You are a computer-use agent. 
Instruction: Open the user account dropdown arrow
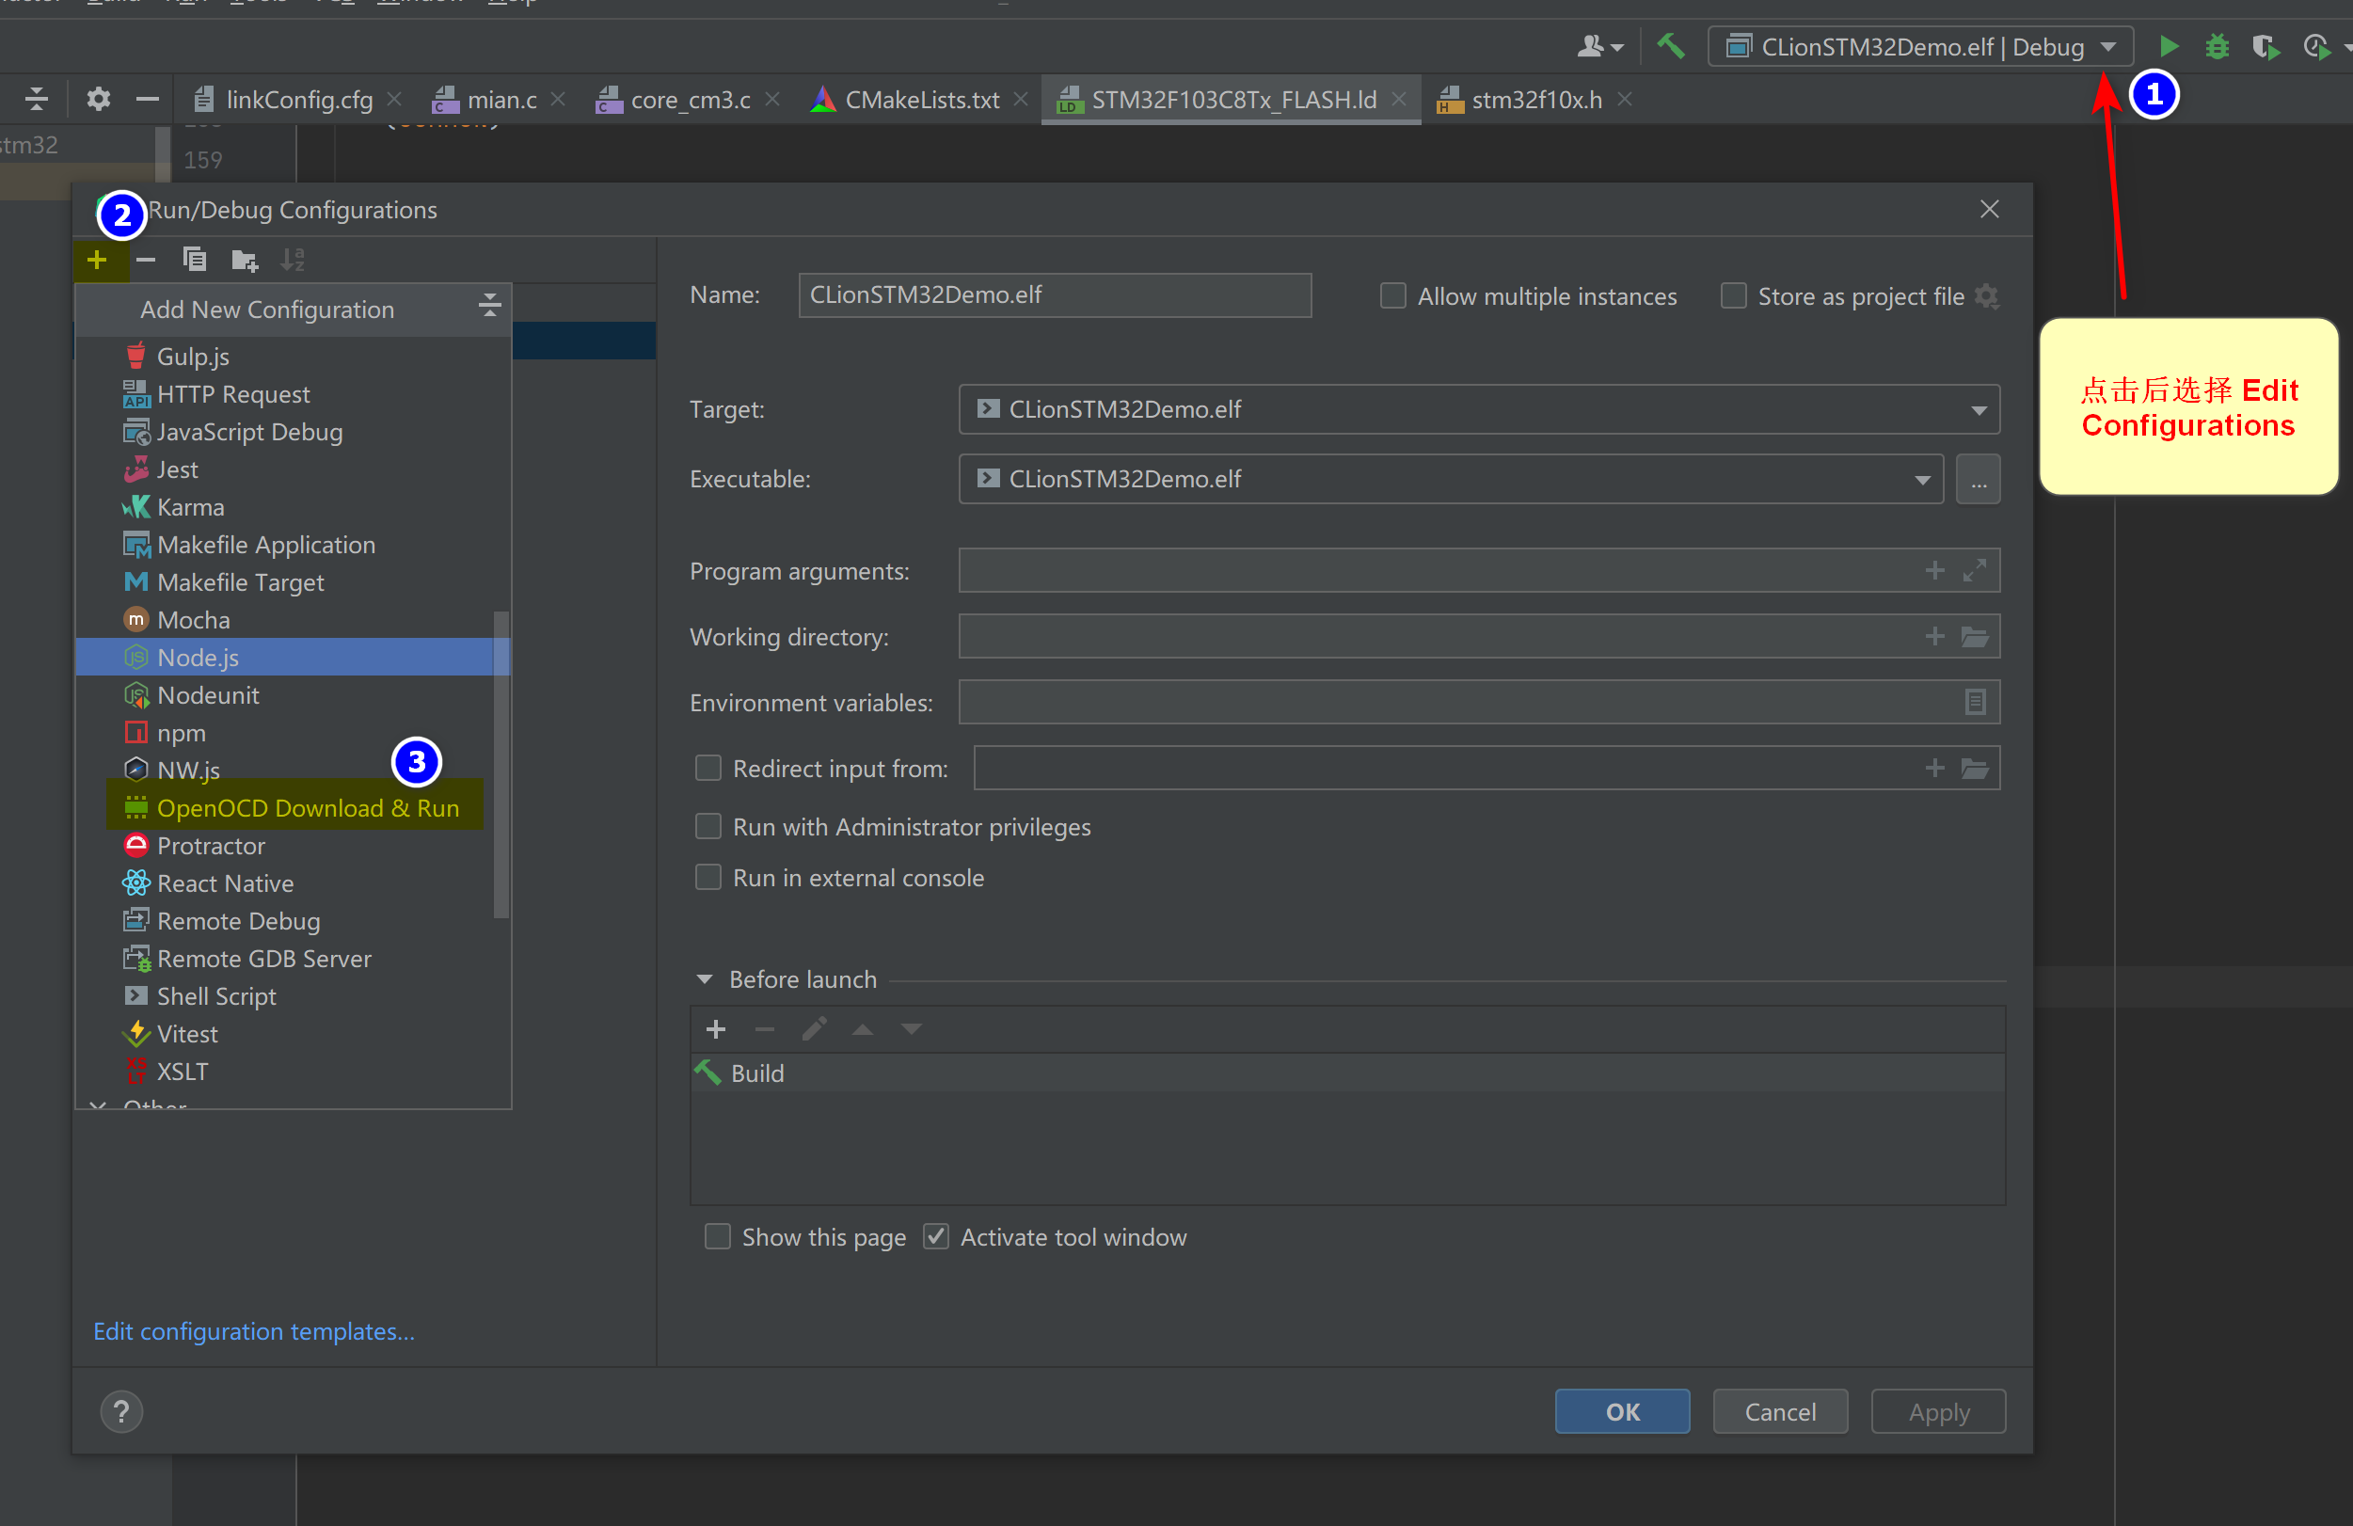pos(1615,47)
